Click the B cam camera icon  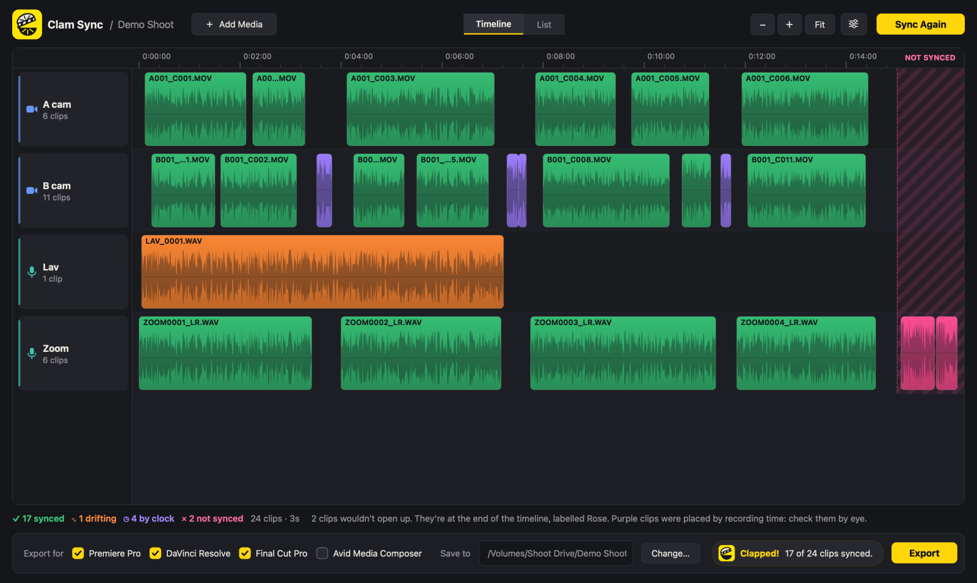pos(32,190)
